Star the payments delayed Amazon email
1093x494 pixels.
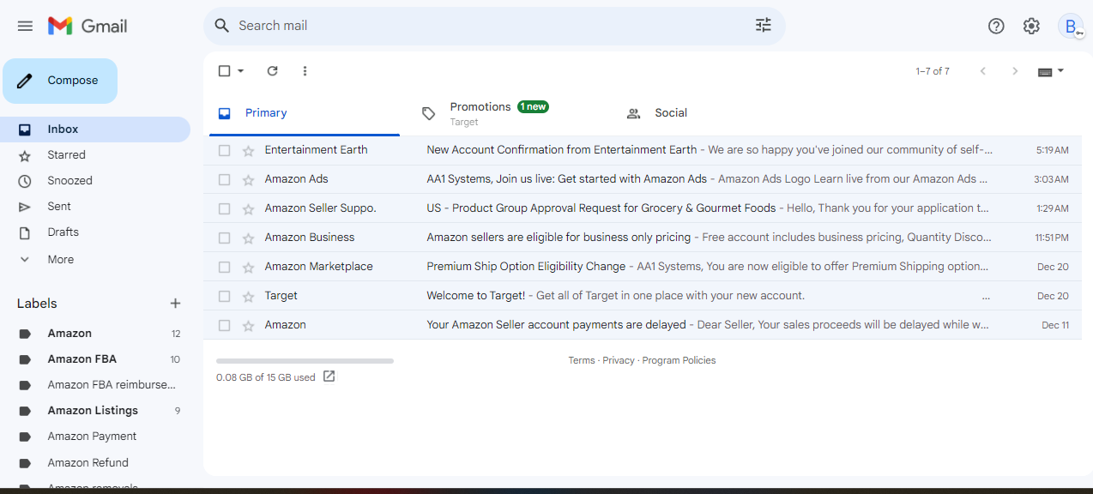(x=249, y=326)
